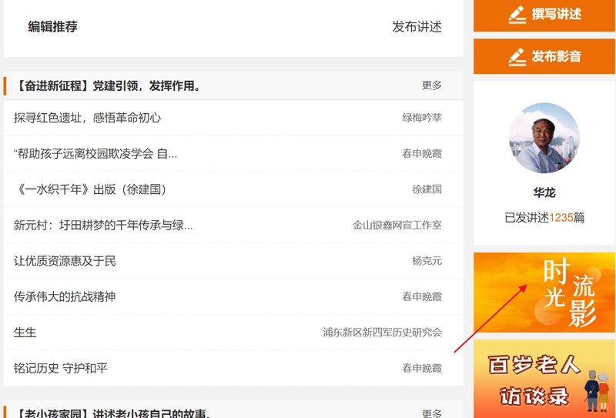Open article 传承伟大的抗战精神
Screen dimensions: 616x418
point(65,296)
